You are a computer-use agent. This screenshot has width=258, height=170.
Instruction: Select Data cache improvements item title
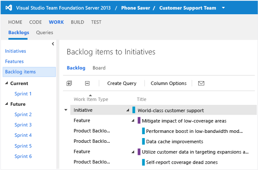pos(175,142)
